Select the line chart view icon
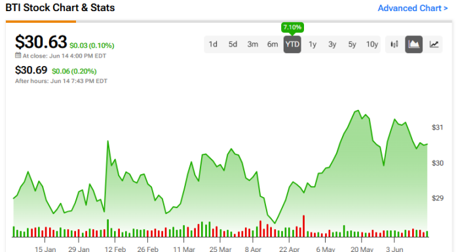This screenshot has width=456, height=252. tap(434, 44)
